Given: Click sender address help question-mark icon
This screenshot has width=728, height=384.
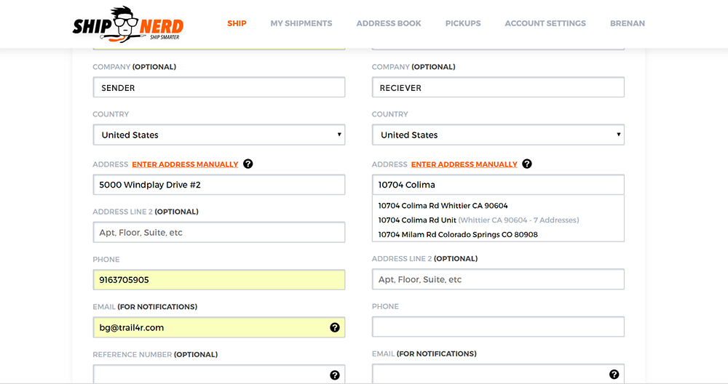Looking at the screenshot, I should click(x=248, y=164).
